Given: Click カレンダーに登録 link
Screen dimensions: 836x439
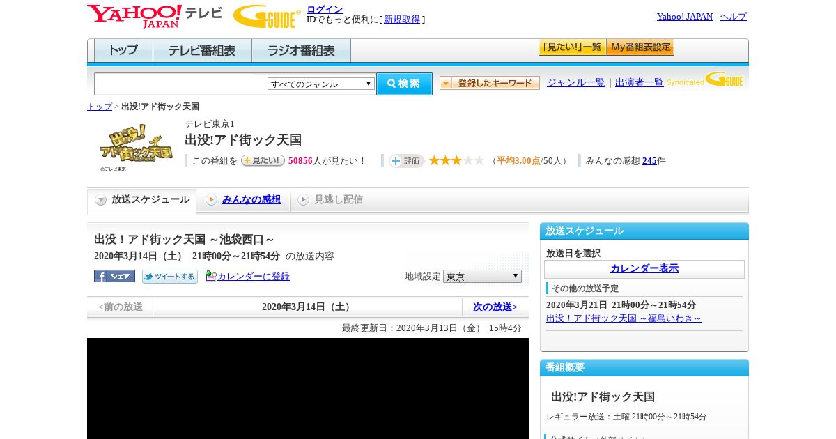Looking at the screenshot, I should pyautogui.click(x=254, y=277).
